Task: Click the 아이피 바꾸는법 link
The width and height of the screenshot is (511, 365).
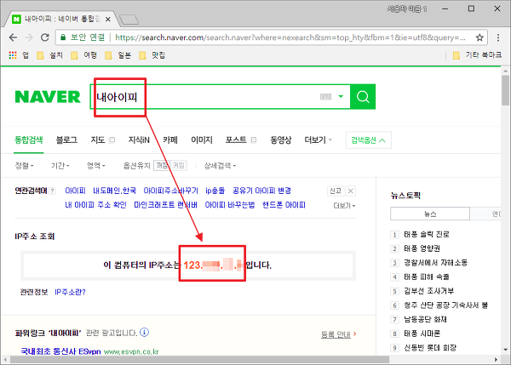Action: (x=230, y=205)
